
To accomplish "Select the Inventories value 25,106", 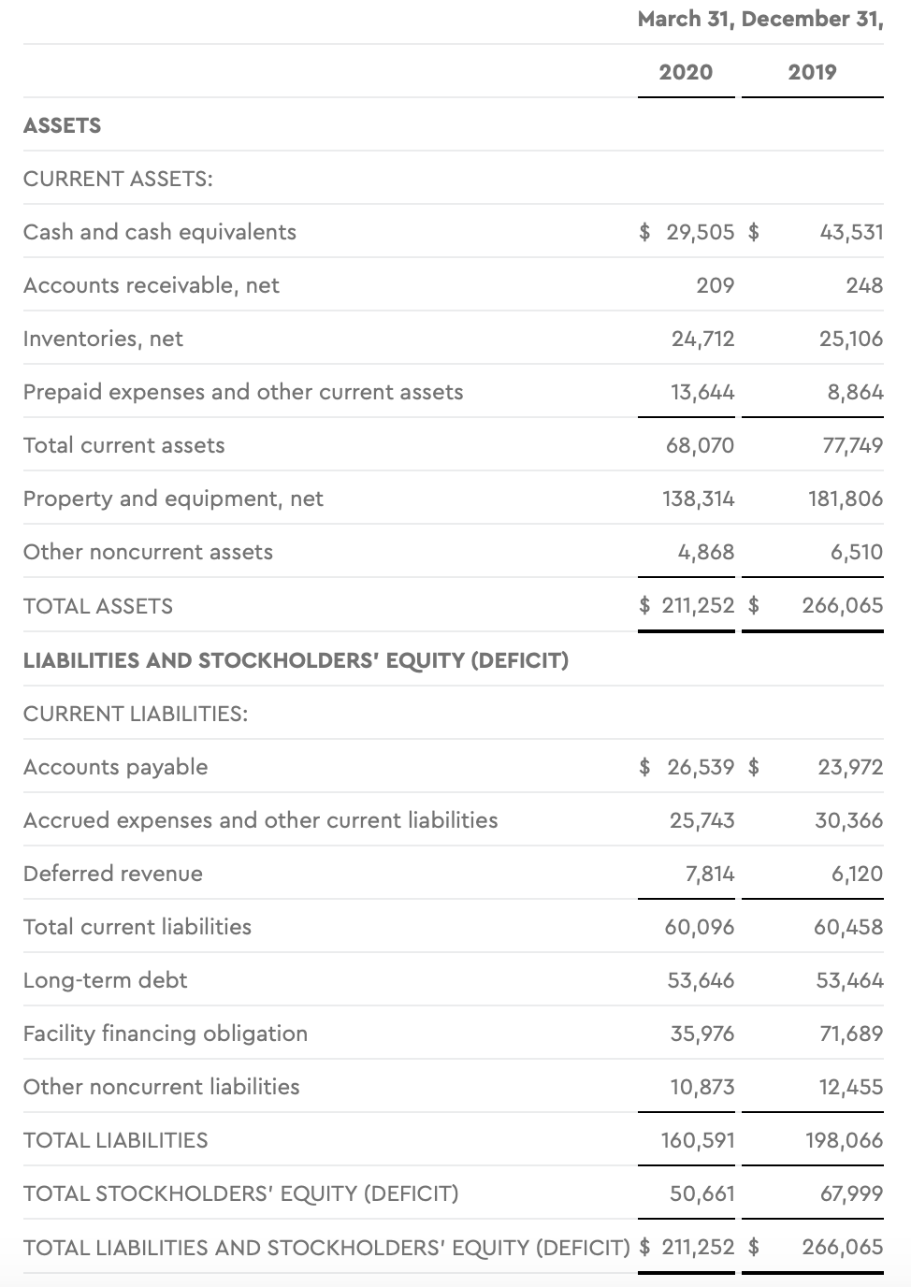I will click(x=850, y=339).
